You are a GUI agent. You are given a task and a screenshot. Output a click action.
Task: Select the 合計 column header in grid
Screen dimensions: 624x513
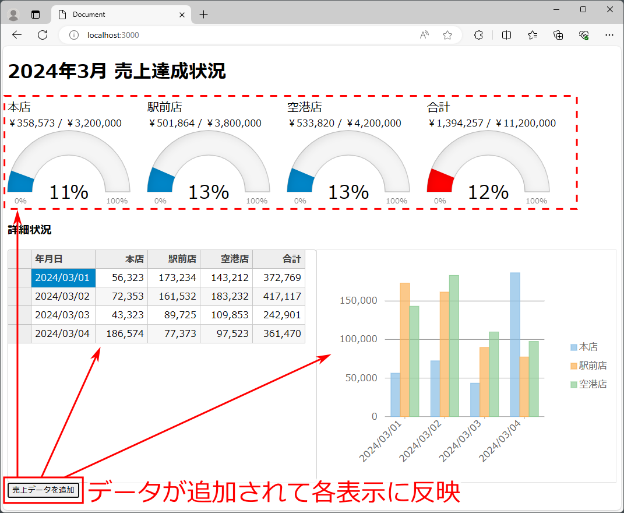pyautogui.click(x=279, y=259)
